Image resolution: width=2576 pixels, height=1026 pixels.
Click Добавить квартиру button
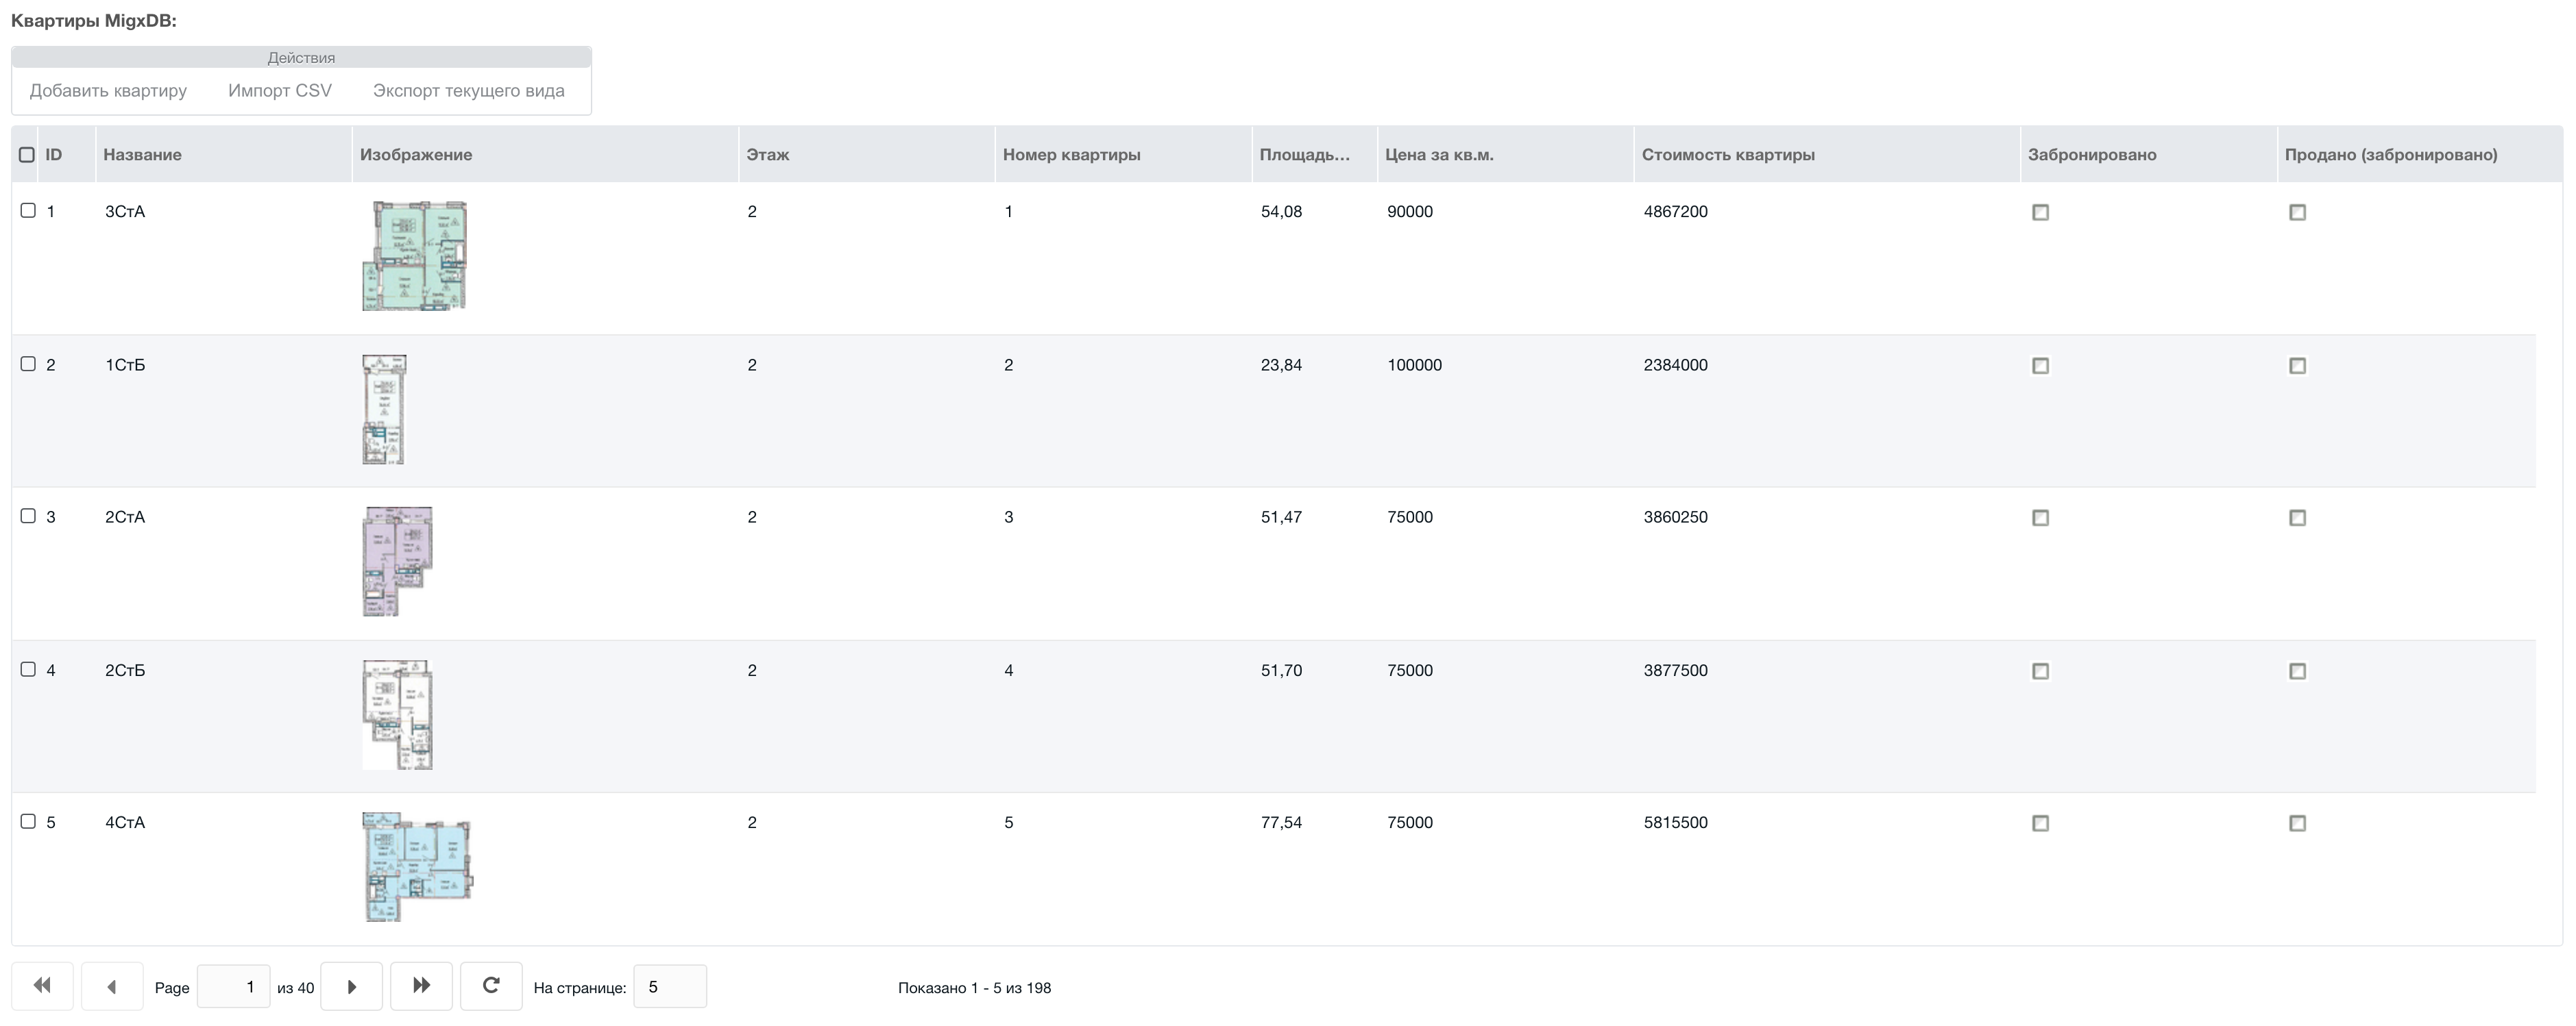coord(108,91)
